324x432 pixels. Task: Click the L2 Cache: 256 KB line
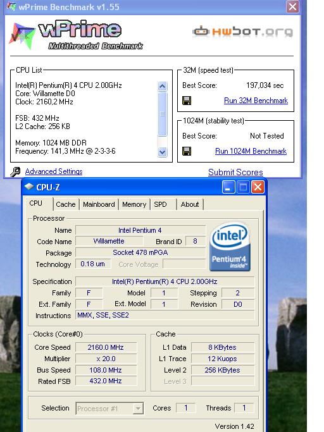tap(42, 127)
